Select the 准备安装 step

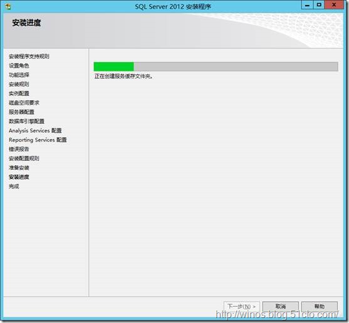(x=19, y=168)
